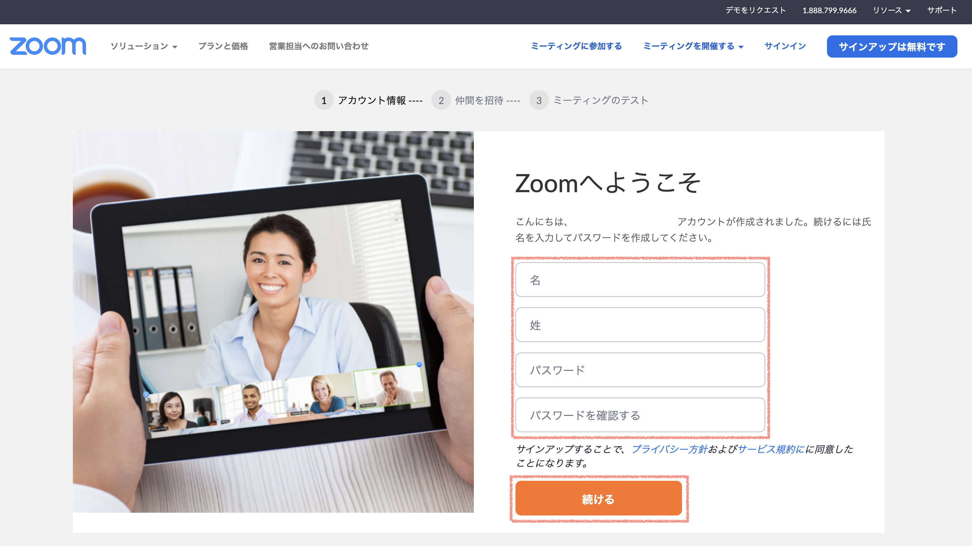Screen dimensions: 972x546
Task: Click ミーティングに参加する link
Action: [576, 46]
